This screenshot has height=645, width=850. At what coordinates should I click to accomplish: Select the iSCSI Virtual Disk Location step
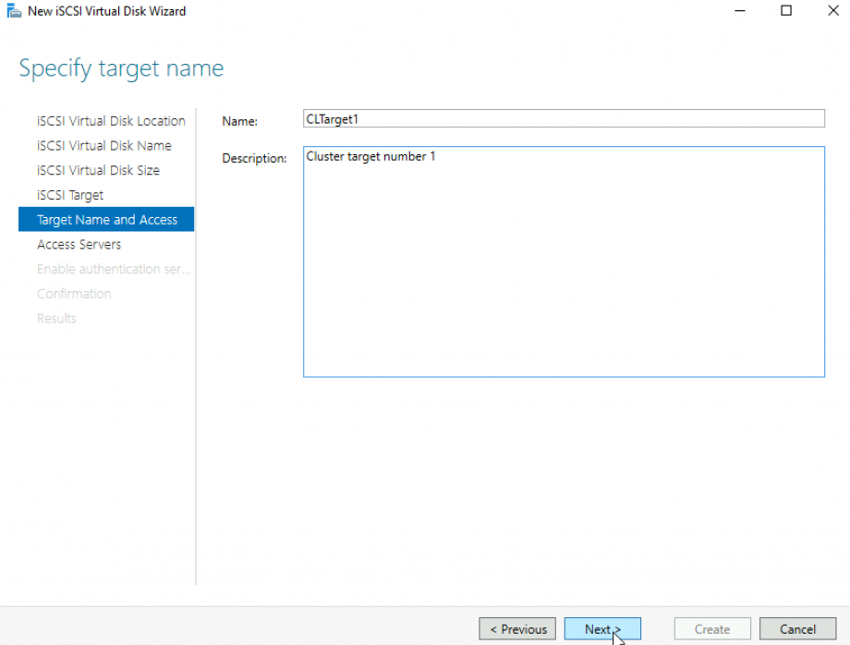tap(110, 120)
